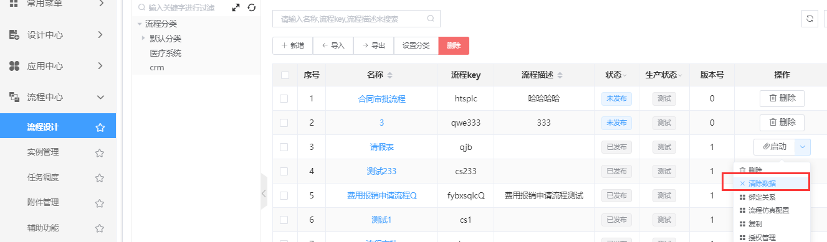The image size is (827, 242).
Task: Open 附件管理 in the sidebar
Action: pyautogui.click(x=43, y=203)
